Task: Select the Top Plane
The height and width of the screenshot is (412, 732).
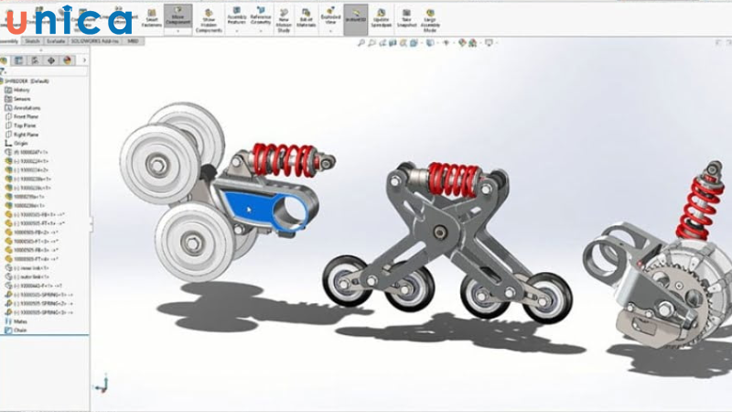Action: pos(20,125)
